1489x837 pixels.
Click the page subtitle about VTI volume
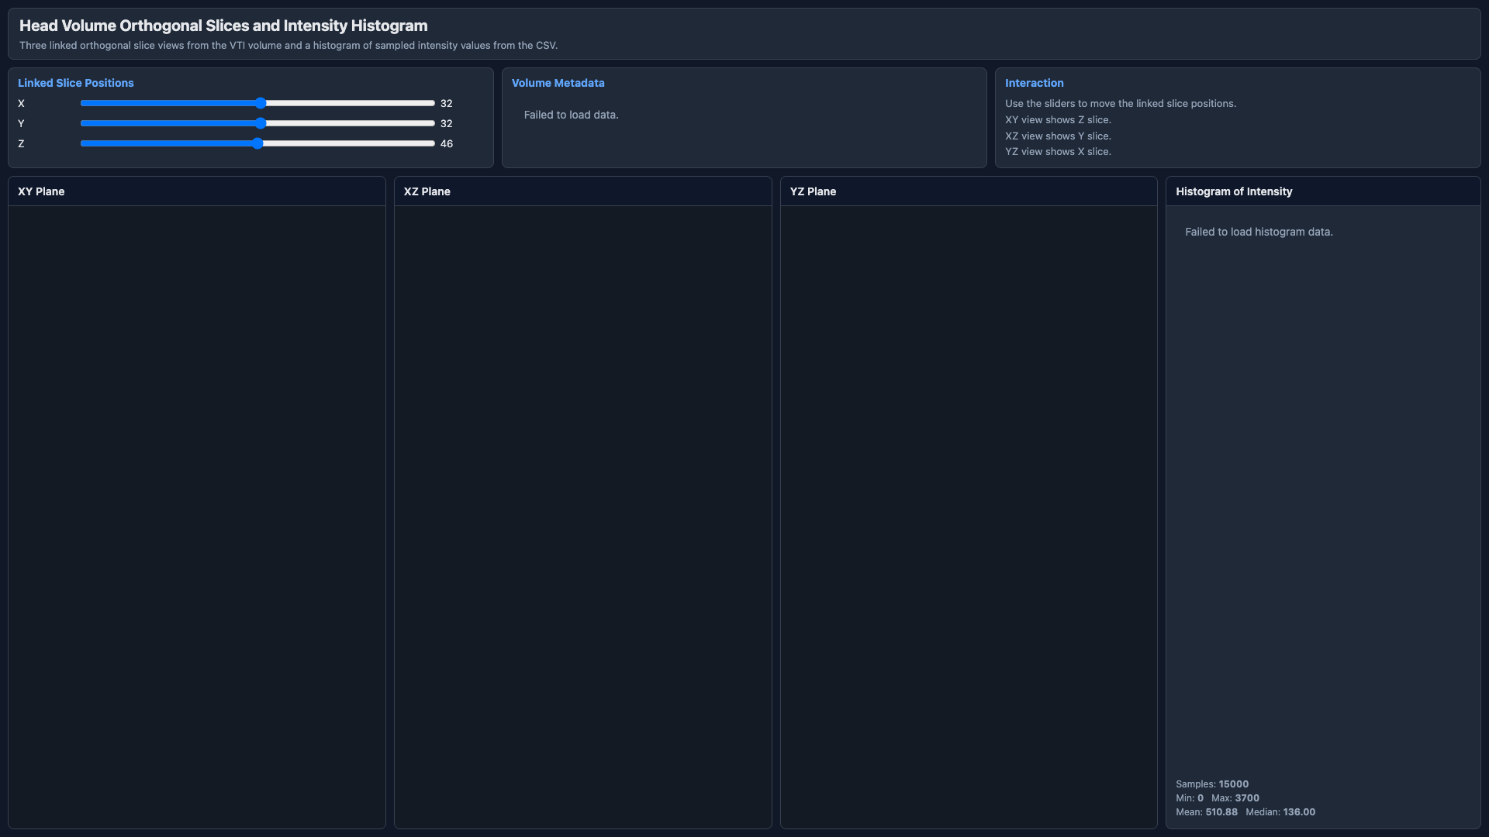288,46
